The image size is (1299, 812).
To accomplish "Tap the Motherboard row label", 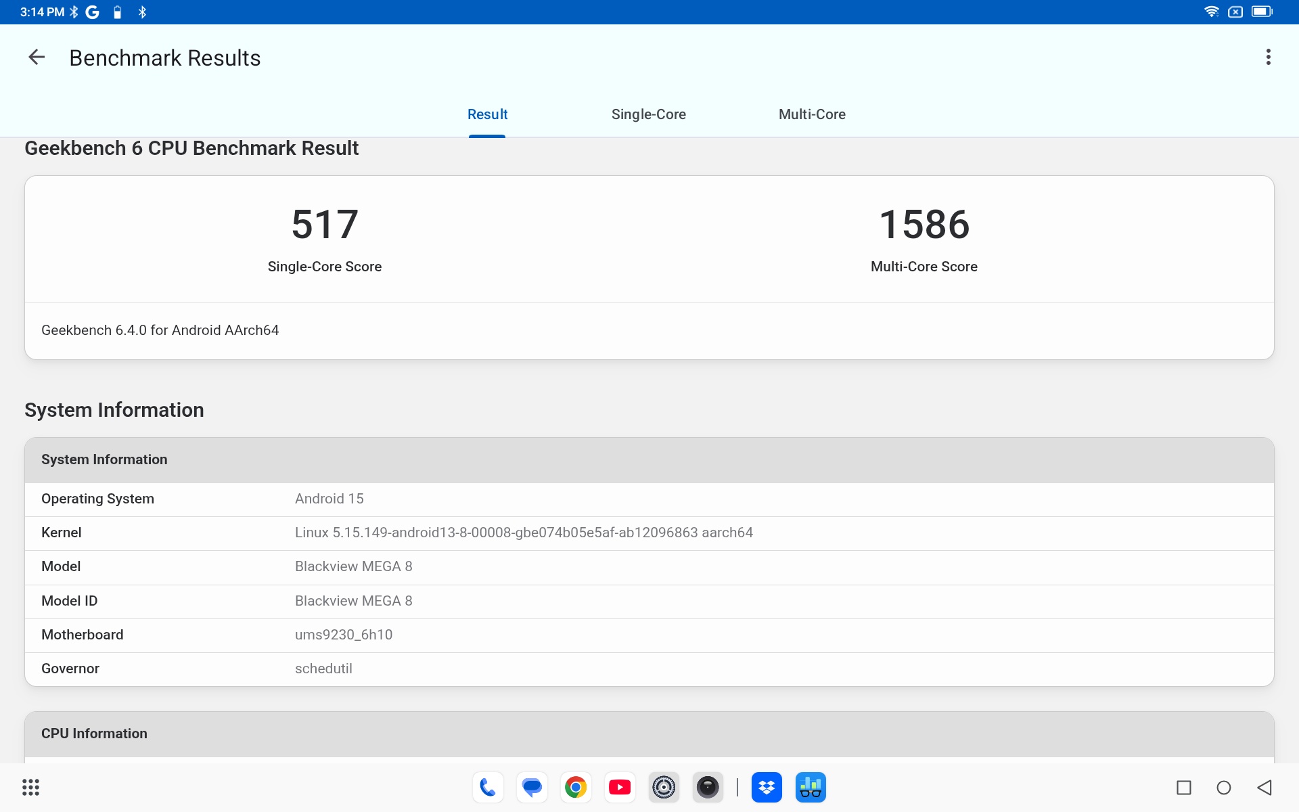I will pos(83,635).
